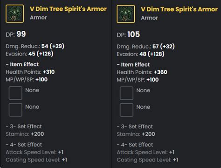Click the right Dim Tree Spirit's Armor icon
221x168 pixels.
coord(126,14)
